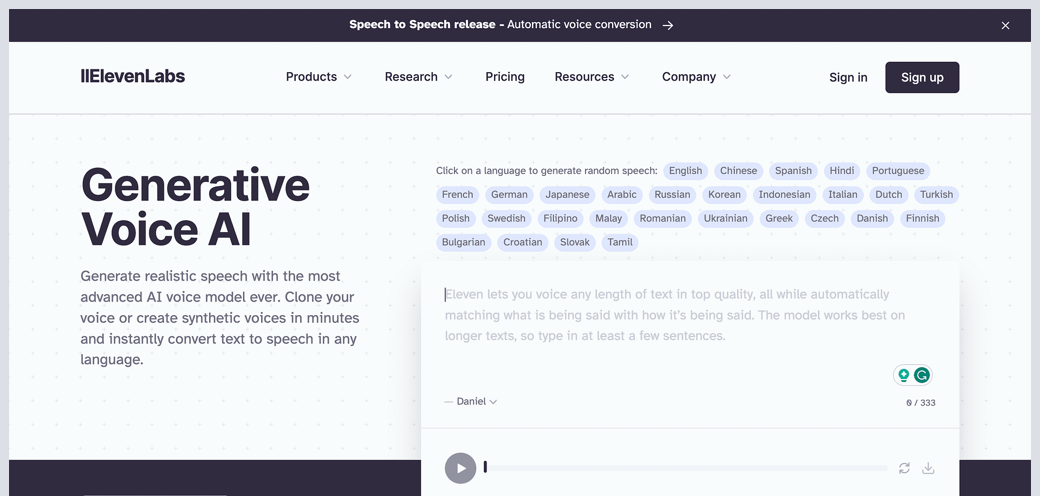The image size is (1040, 496).
Task: Regenerate speech with the refresh icon
Action: [904, 468]
